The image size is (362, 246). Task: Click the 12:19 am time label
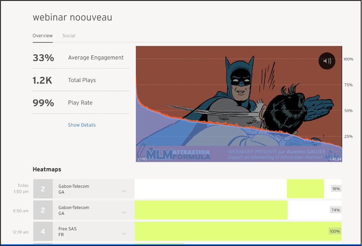(21, 232)
